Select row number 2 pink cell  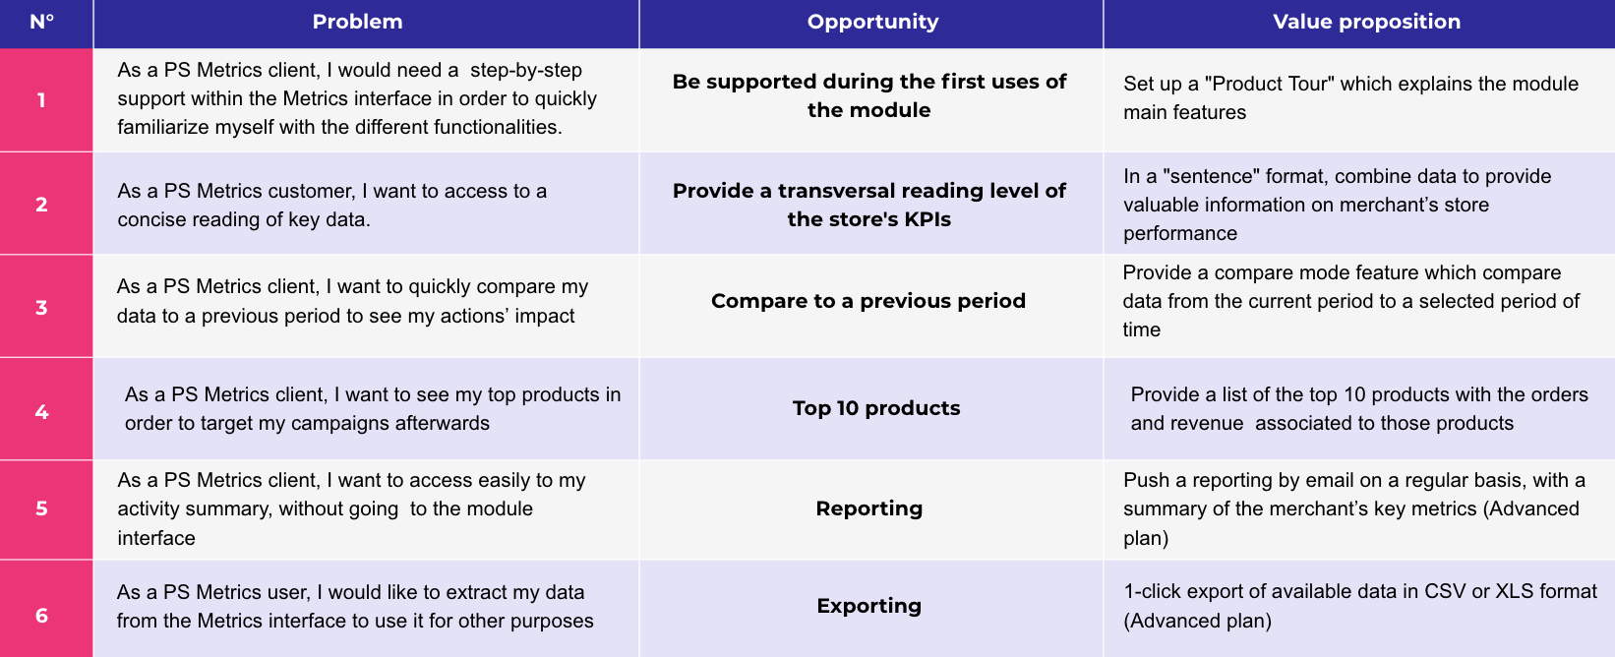tap(42, 205)
